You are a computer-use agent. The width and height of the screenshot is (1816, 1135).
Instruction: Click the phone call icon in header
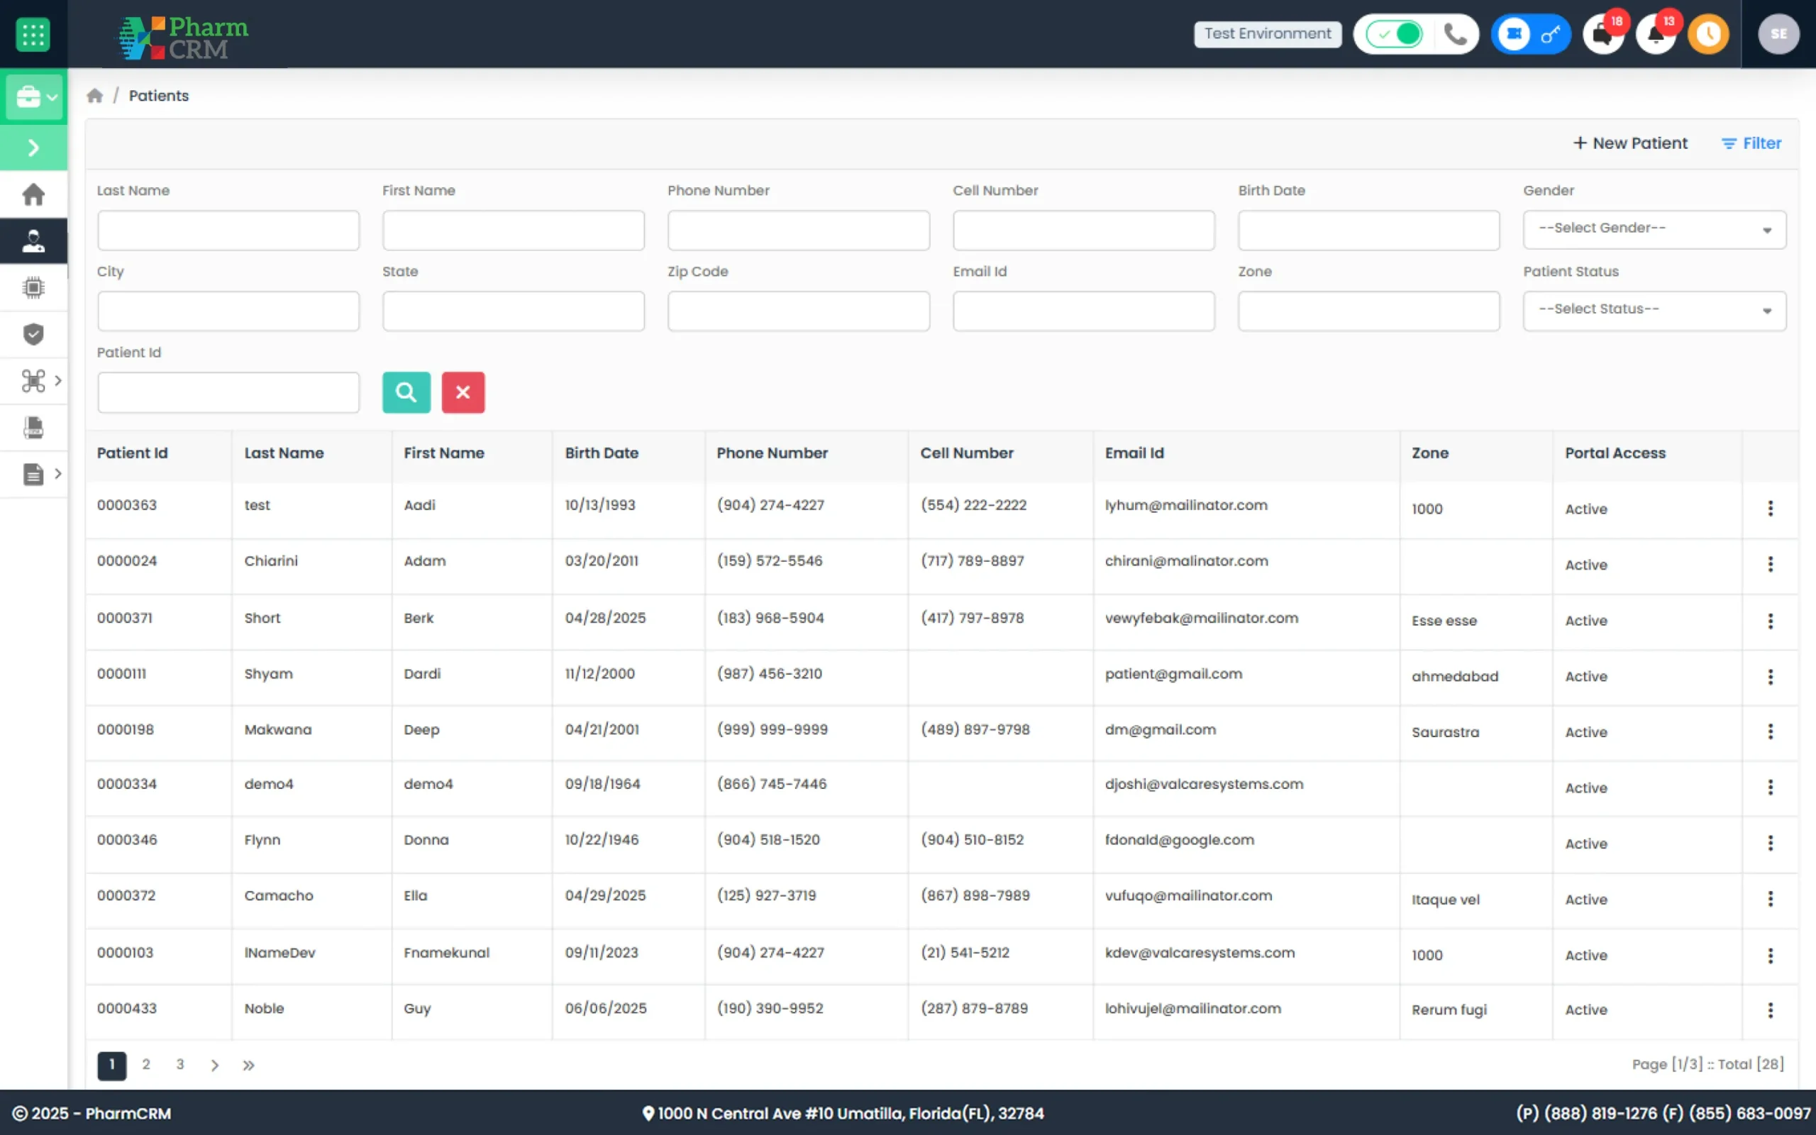pos(1456,35)
